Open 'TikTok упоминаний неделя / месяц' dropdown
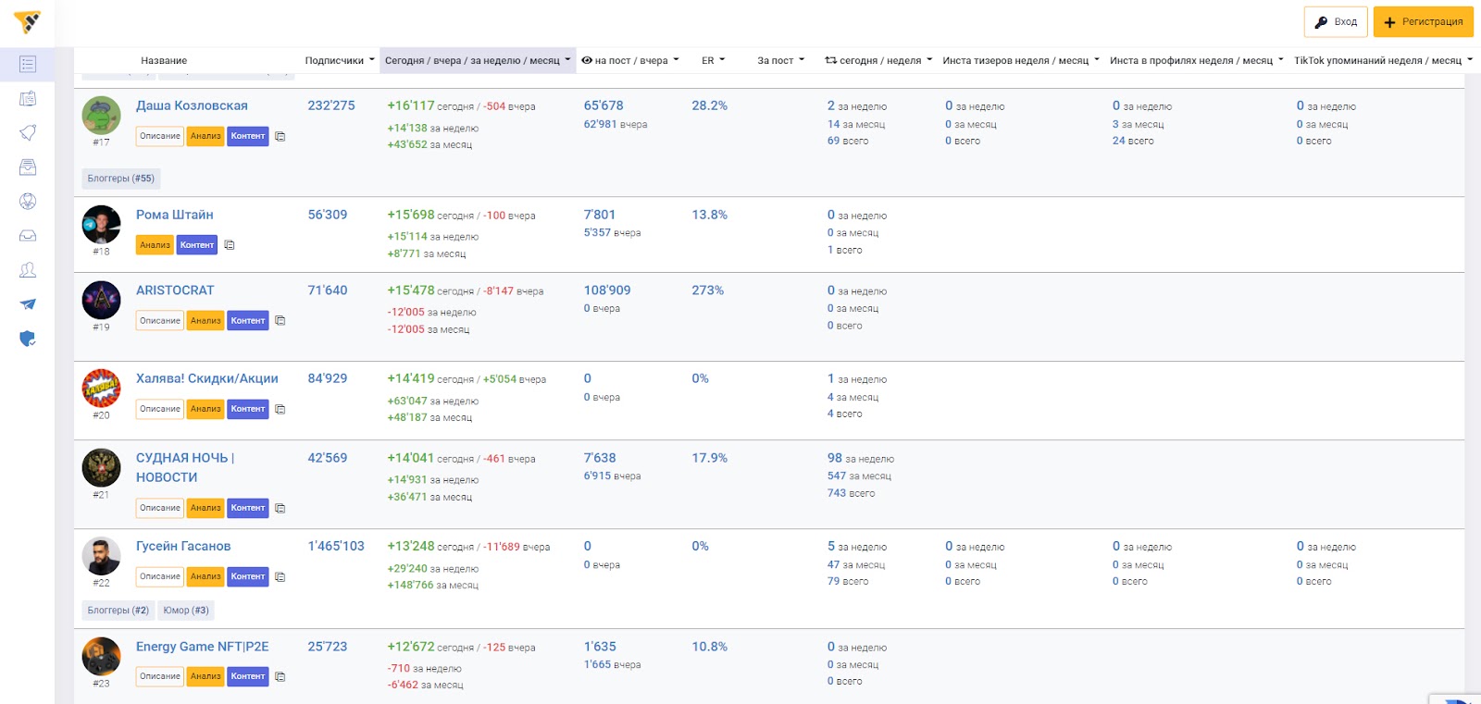The image size is (1481, 704). [x=1383, y=60]
